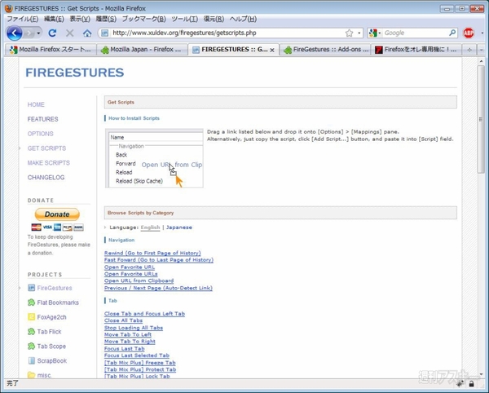
Task: Click the FIREGESTURES site title
Action: [74, 73]
